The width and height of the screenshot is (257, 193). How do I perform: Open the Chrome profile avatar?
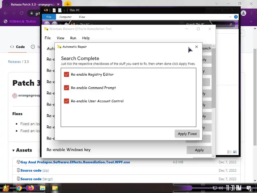click(243, 13)
